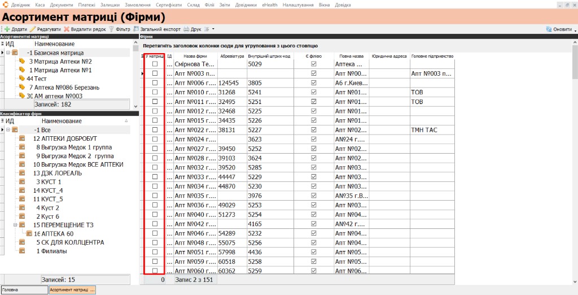Switch to the Асортимент матриці tab
The height and width of the screenshot is (295, 578).
pyautogui.click(x=72, y=290)
